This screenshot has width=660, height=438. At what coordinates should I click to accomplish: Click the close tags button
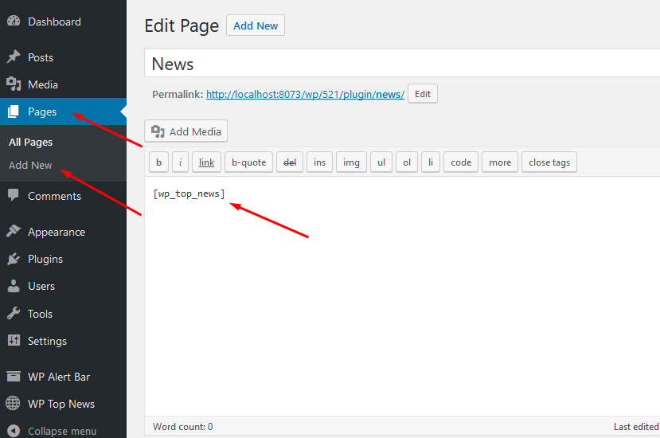coord(549,162)
